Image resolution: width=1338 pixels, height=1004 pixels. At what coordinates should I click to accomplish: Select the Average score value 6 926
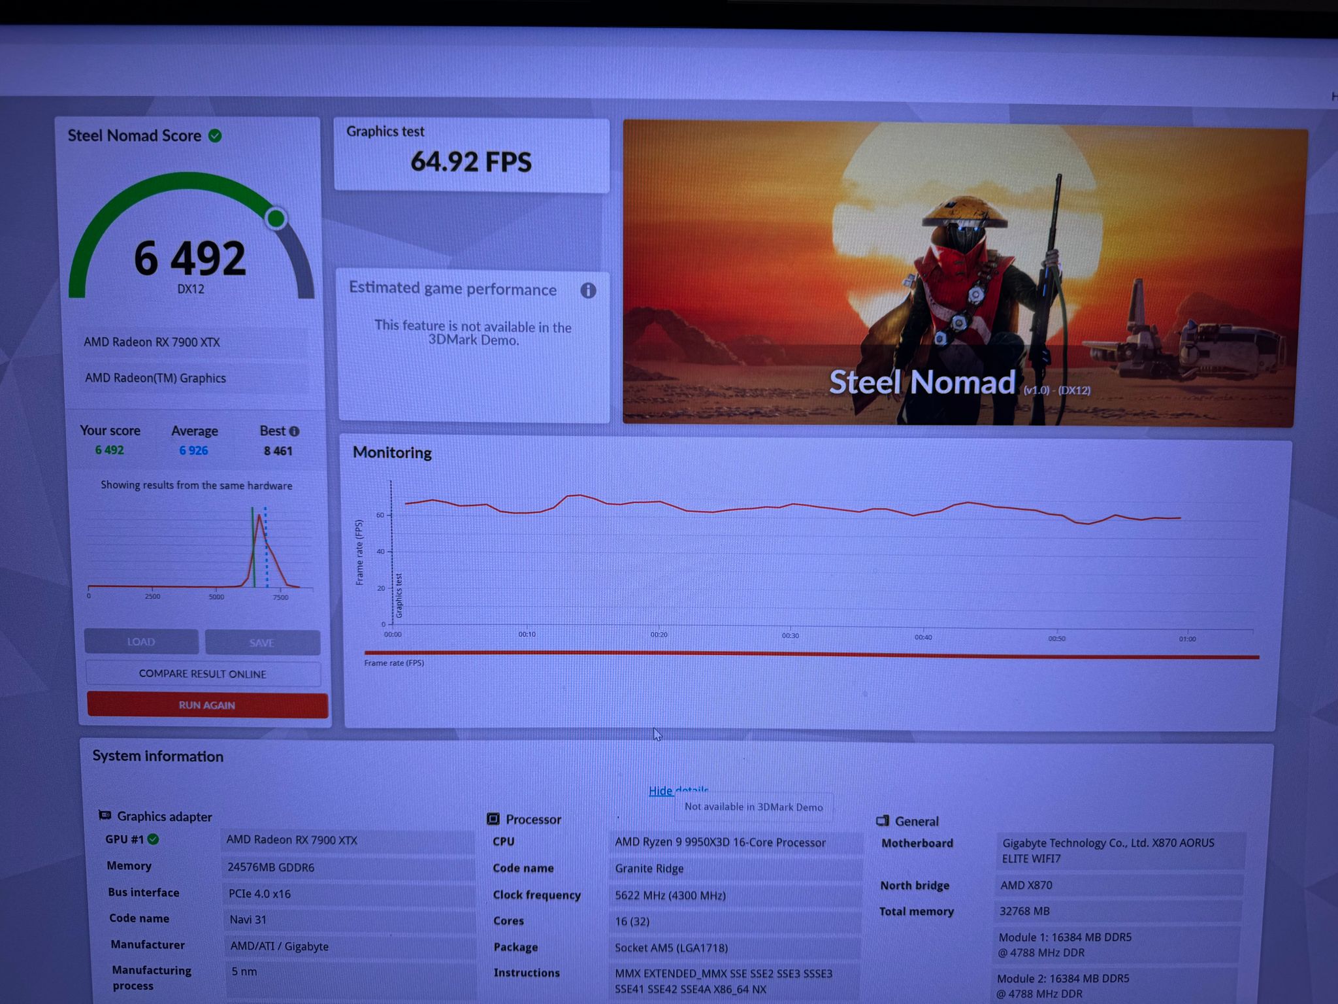(193, 450)
